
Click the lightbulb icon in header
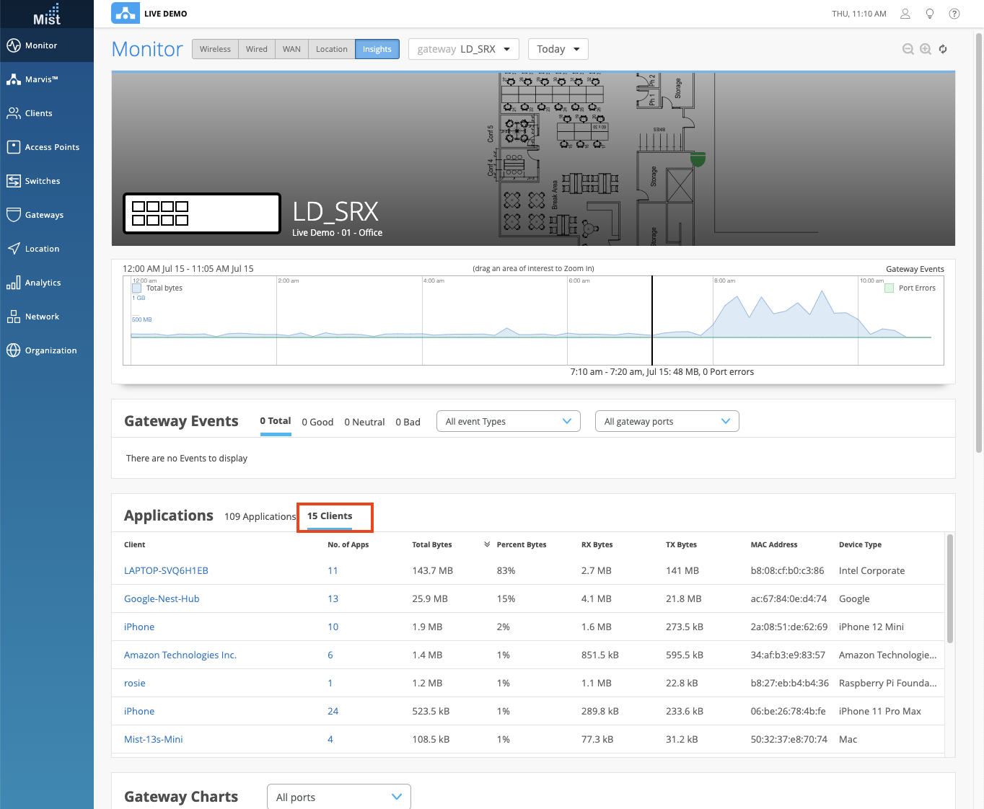(930, 14)
